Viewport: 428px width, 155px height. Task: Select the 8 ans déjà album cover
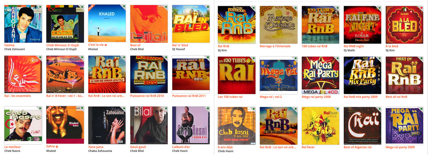coord(237,126)
